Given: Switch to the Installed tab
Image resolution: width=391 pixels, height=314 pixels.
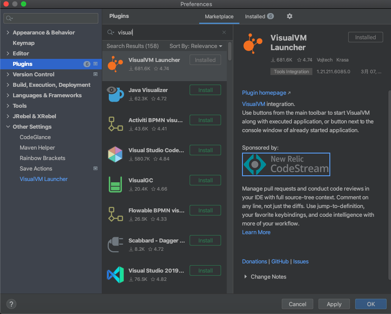Looking at the screenshot, I should coord(260,17).
